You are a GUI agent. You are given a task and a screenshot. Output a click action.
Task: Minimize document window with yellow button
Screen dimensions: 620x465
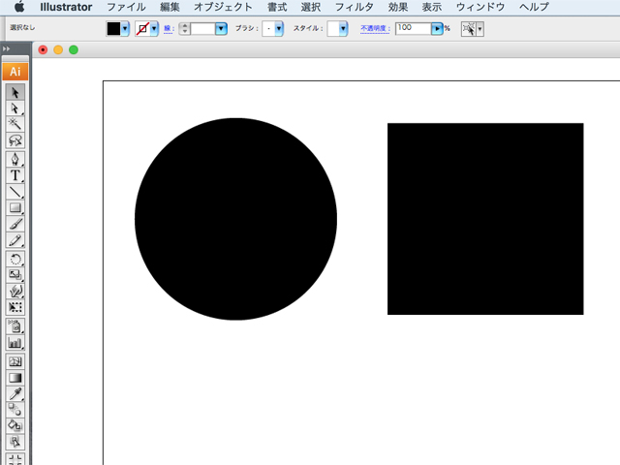tap(58, 49)
